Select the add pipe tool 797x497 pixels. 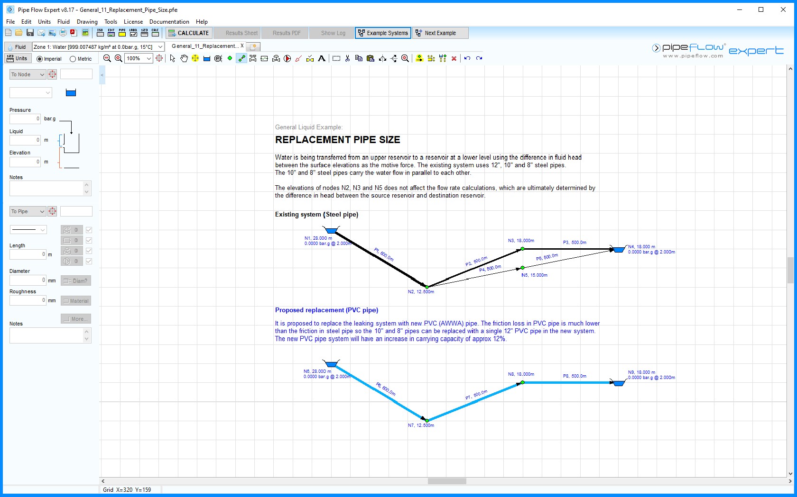tap(241, 58)
